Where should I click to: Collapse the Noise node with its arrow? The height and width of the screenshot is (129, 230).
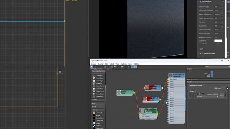pos(132,91)
